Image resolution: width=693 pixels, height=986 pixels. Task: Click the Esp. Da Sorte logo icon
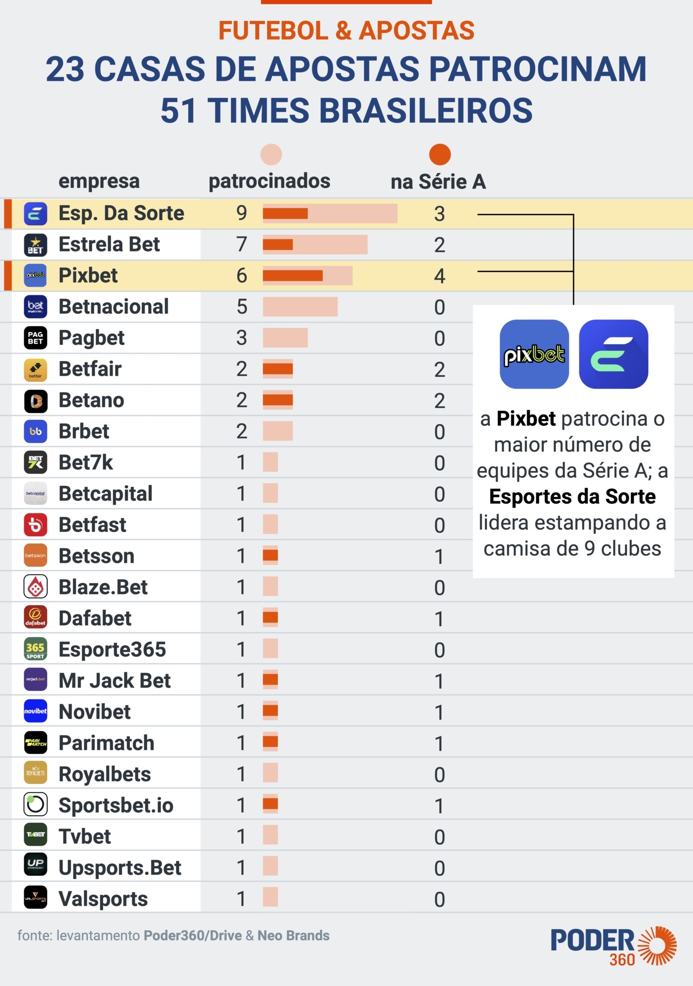[x=36, y=214]
